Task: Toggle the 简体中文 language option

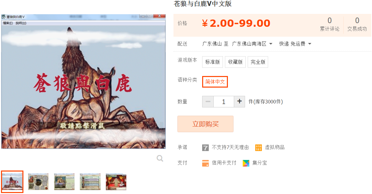Action: (215, 82)
